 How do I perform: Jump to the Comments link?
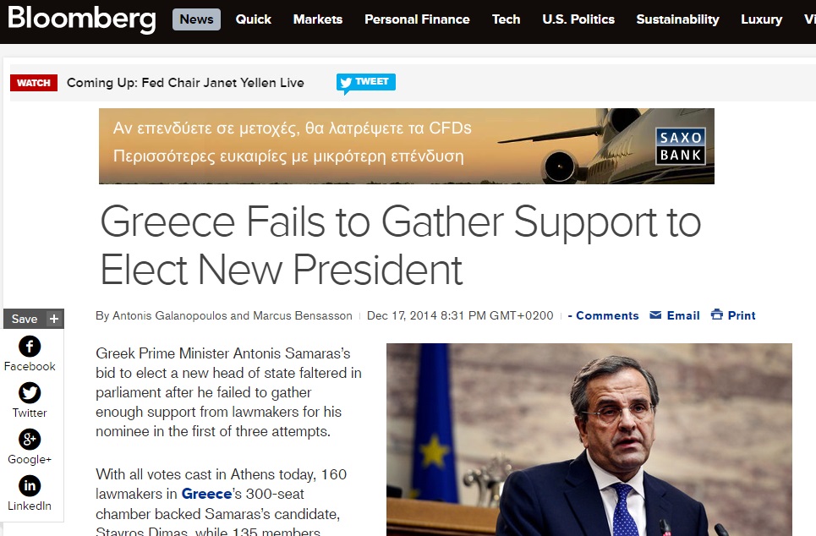(603, 315)
